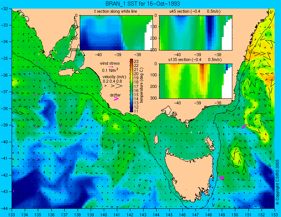Click longitude label 140 on bottom axis
This screenshot has height=217, width=281.
pos(103,214)
